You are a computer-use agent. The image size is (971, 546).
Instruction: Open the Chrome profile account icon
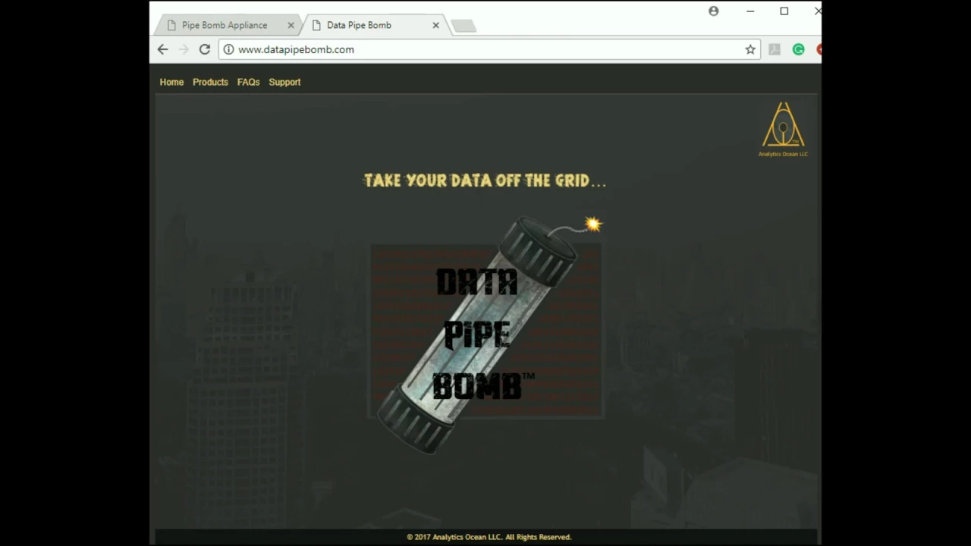coord(713,11)
